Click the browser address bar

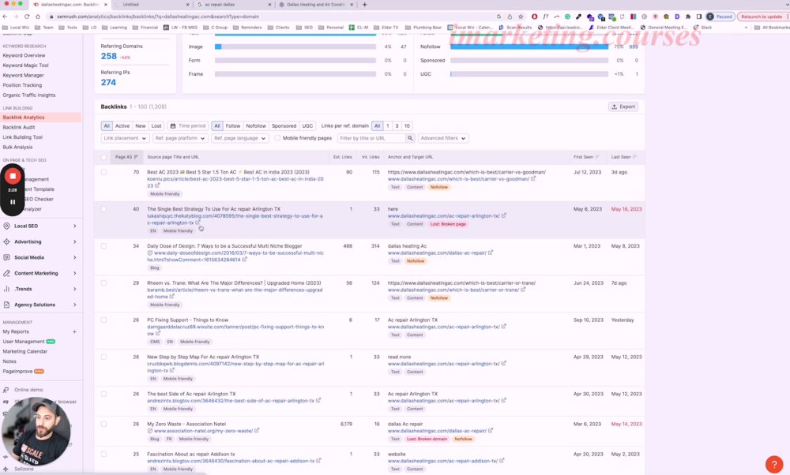click(272, 17)
